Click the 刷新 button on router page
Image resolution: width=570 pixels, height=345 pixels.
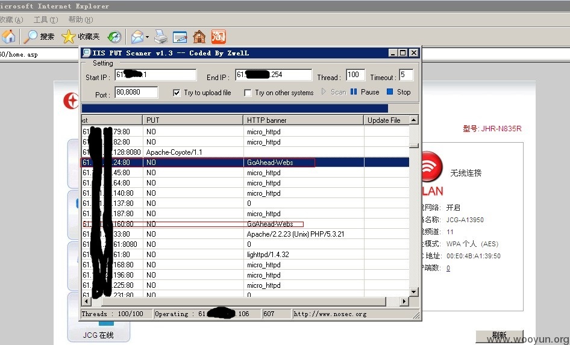coord(500,337)
